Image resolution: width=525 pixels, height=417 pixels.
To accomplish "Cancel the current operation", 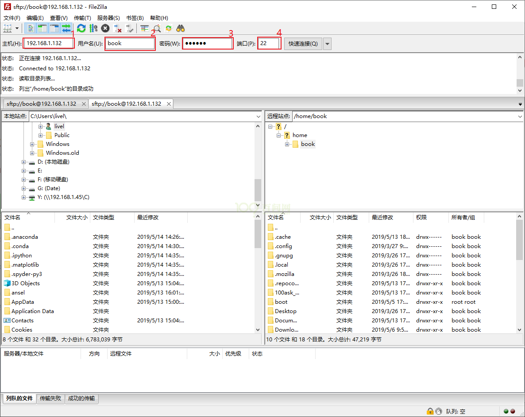I will [x=105, y=28].
